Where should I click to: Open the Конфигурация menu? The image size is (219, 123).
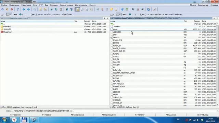pos(66,5)
